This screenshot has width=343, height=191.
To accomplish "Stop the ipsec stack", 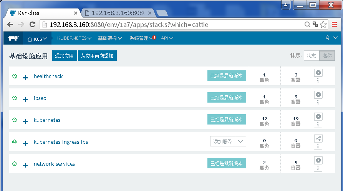I will pyautogui.click(x=318, y=94).
